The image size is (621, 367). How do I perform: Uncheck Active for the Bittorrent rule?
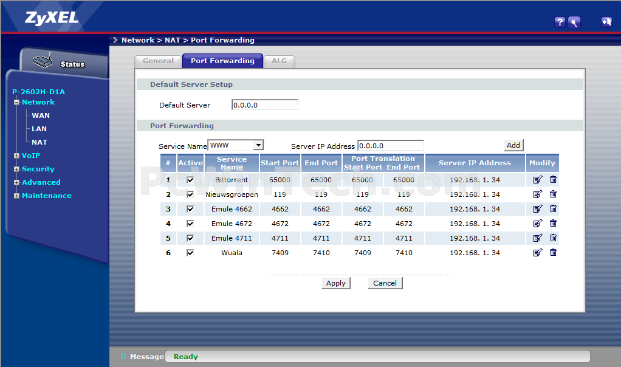[190, 180]
